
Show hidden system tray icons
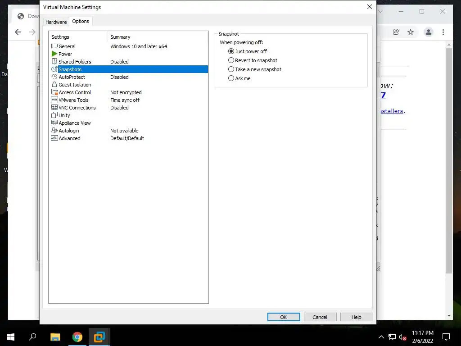click(x=381, y=337)
